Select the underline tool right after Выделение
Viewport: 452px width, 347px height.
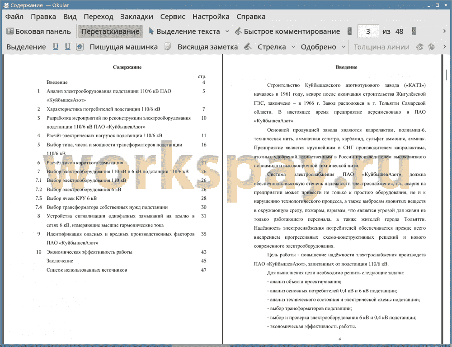point(55,46)
